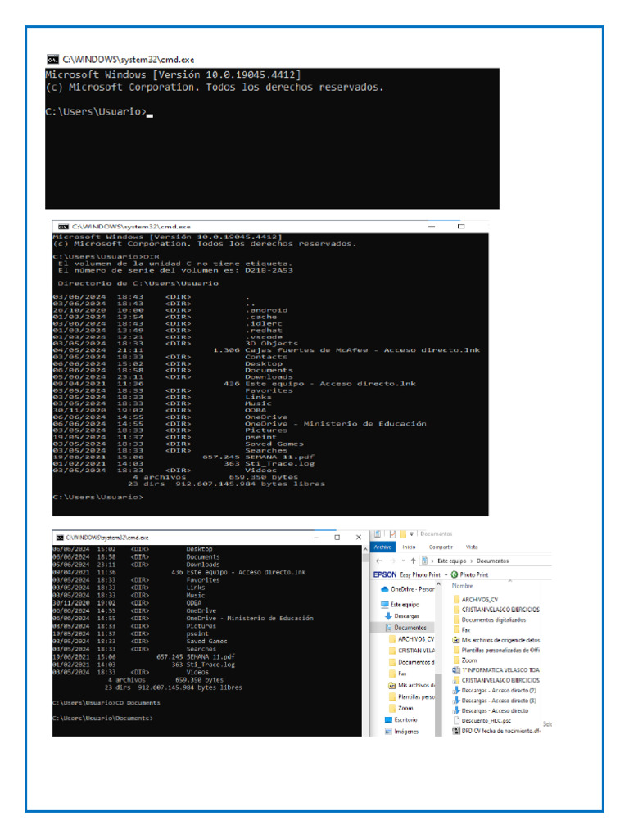
Task: Open the Archivo tab in Explorer
Action: click(383, 547)
